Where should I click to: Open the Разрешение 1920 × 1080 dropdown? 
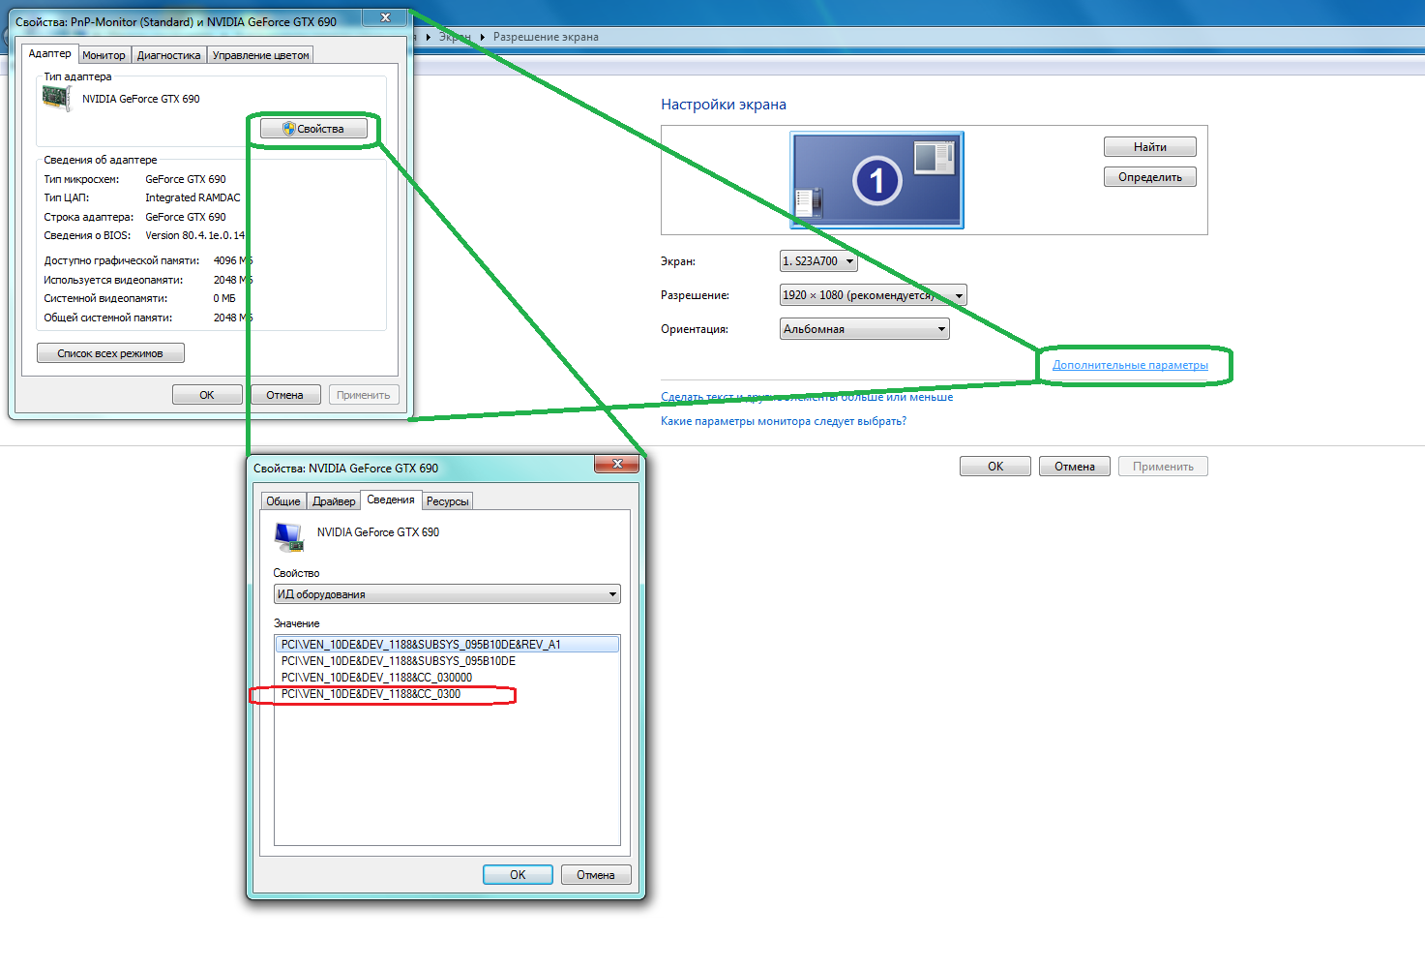(x=873, y=295)
